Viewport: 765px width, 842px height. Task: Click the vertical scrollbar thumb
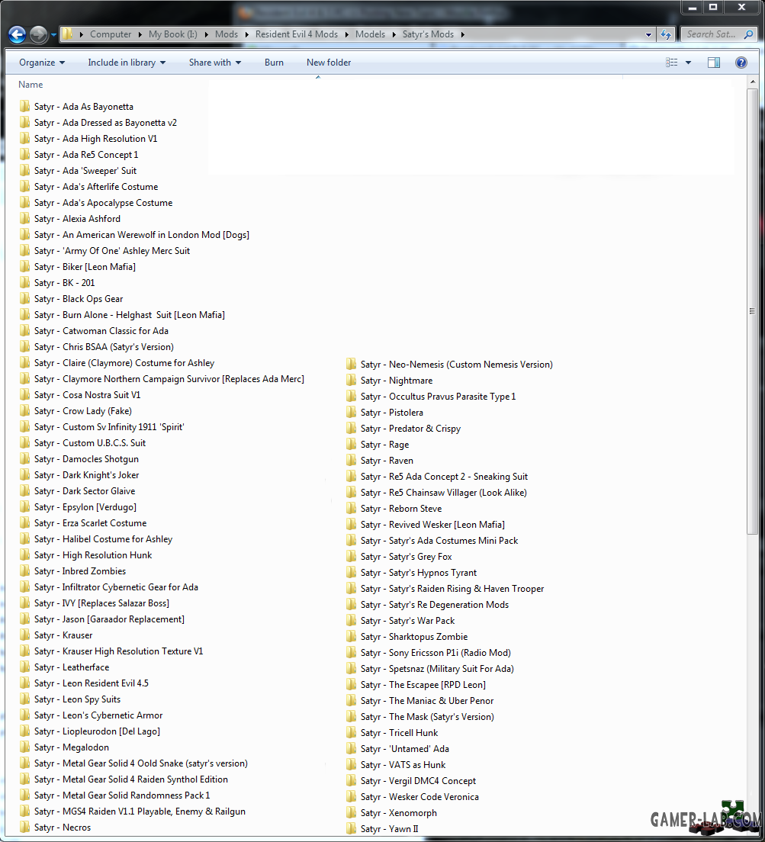(752, 311)
